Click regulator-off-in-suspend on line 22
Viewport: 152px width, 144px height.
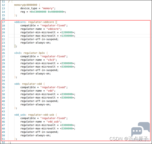click(39, 39)
